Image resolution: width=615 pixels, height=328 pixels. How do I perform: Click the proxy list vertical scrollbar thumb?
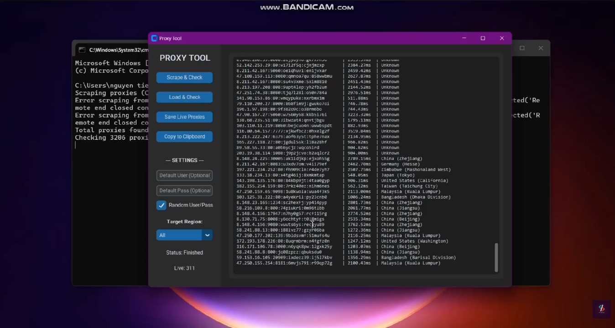tap(496, 257)
